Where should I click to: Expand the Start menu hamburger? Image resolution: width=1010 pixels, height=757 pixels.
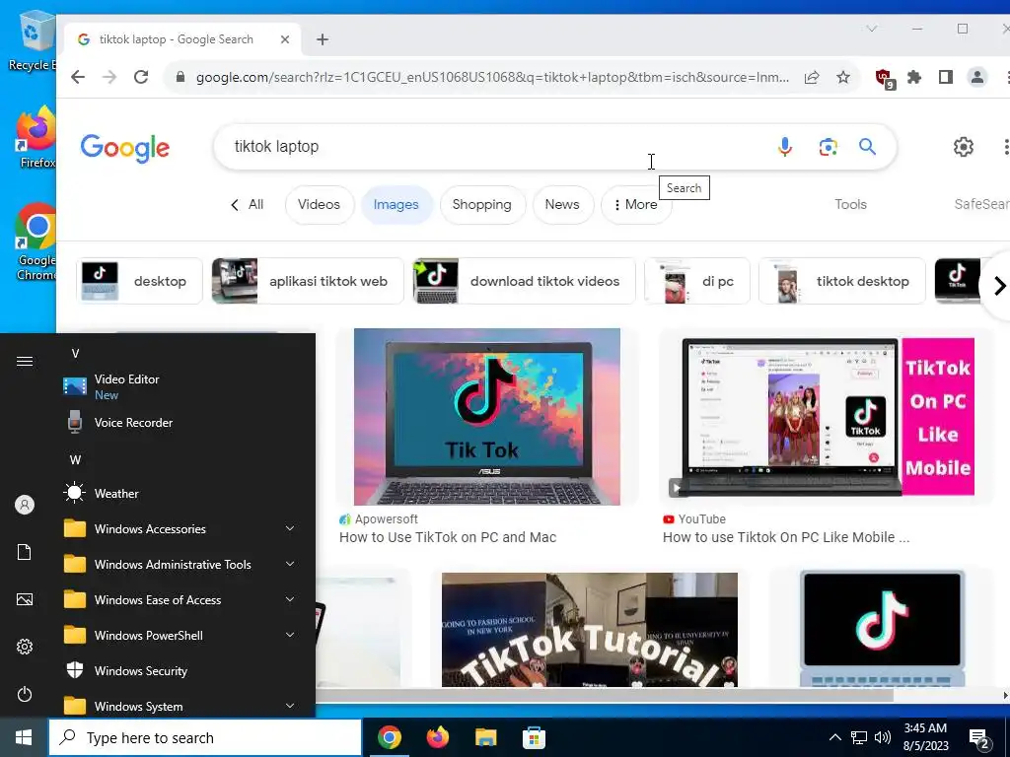25,361
